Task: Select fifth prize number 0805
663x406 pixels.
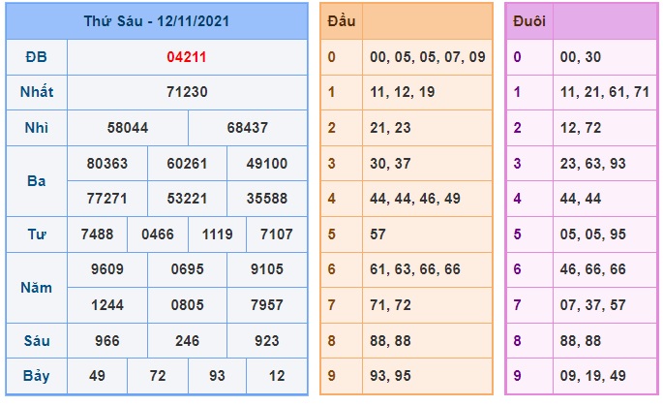Action: [187, 305]
